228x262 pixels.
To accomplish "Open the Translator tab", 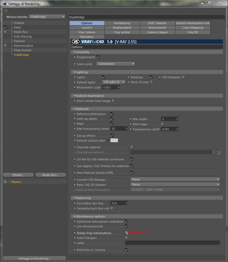I will point(87,37).
